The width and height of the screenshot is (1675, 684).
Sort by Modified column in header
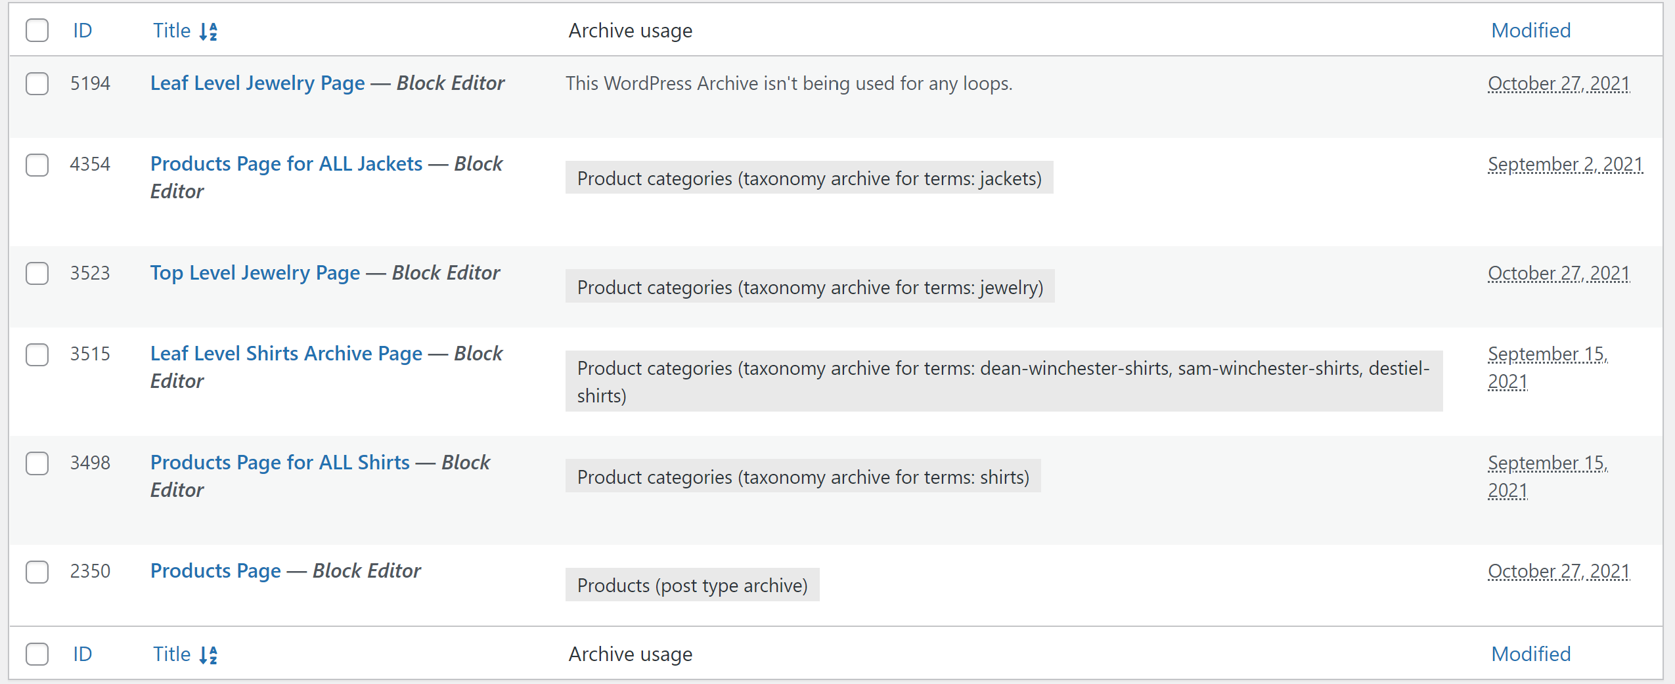1530,30
